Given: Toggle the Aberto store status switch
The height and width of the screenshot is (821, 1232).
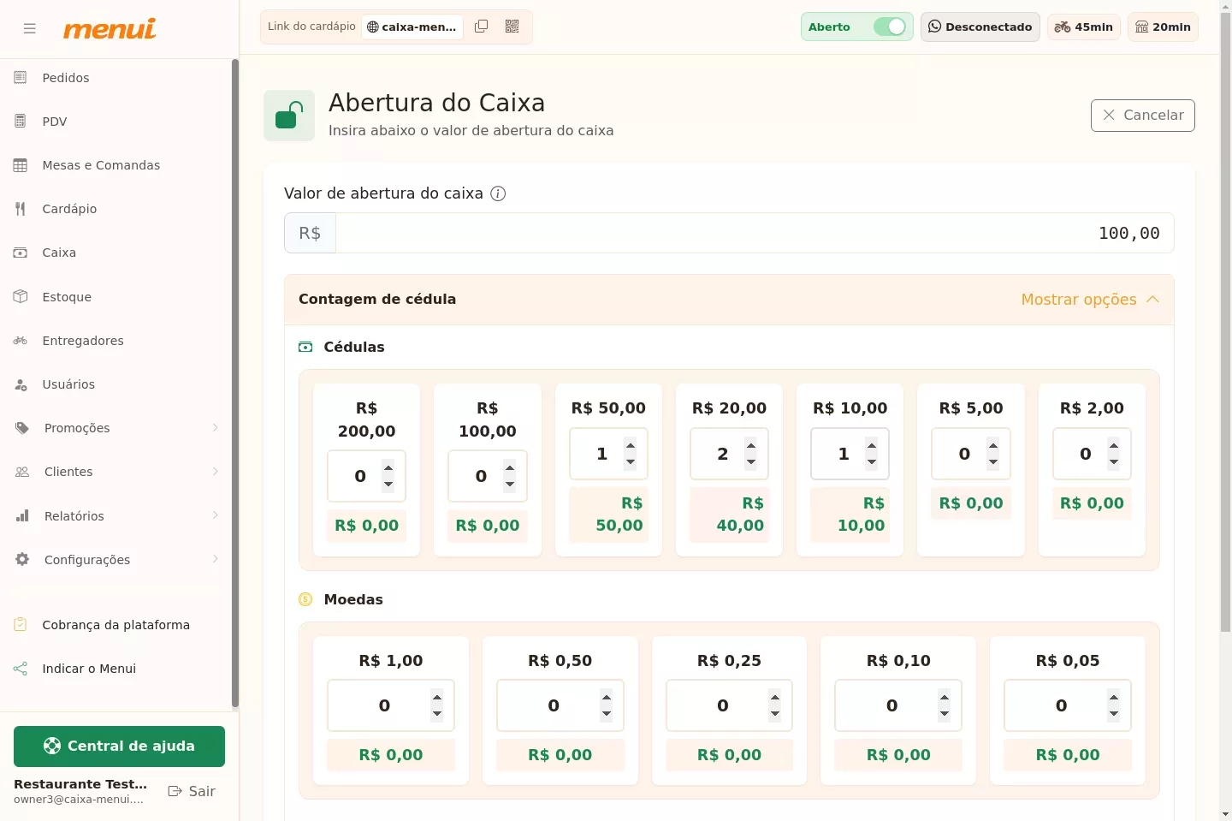Looking at the screenshot, I should [890, 27].
